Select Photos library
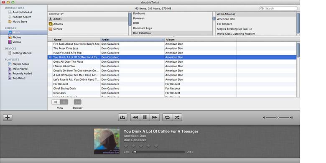326x163 pixels. pos(15,38)
